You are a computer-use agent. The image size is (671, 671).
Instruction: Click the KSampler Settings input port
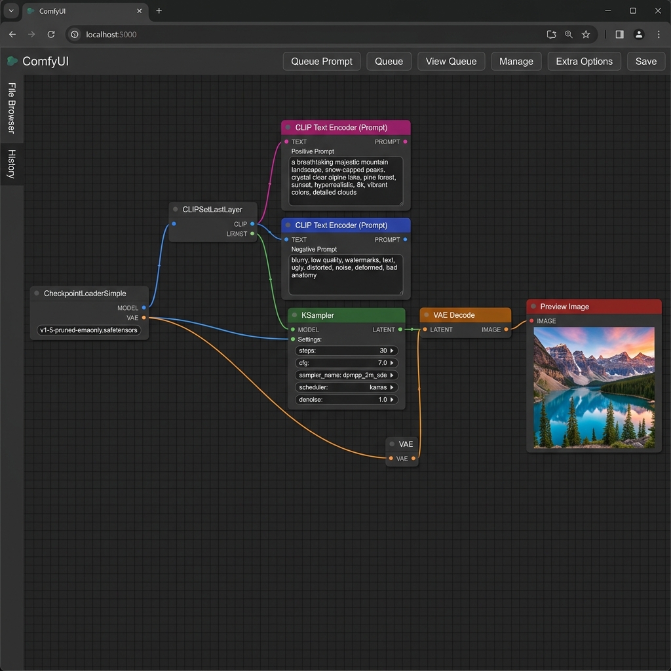pos(293,339)
